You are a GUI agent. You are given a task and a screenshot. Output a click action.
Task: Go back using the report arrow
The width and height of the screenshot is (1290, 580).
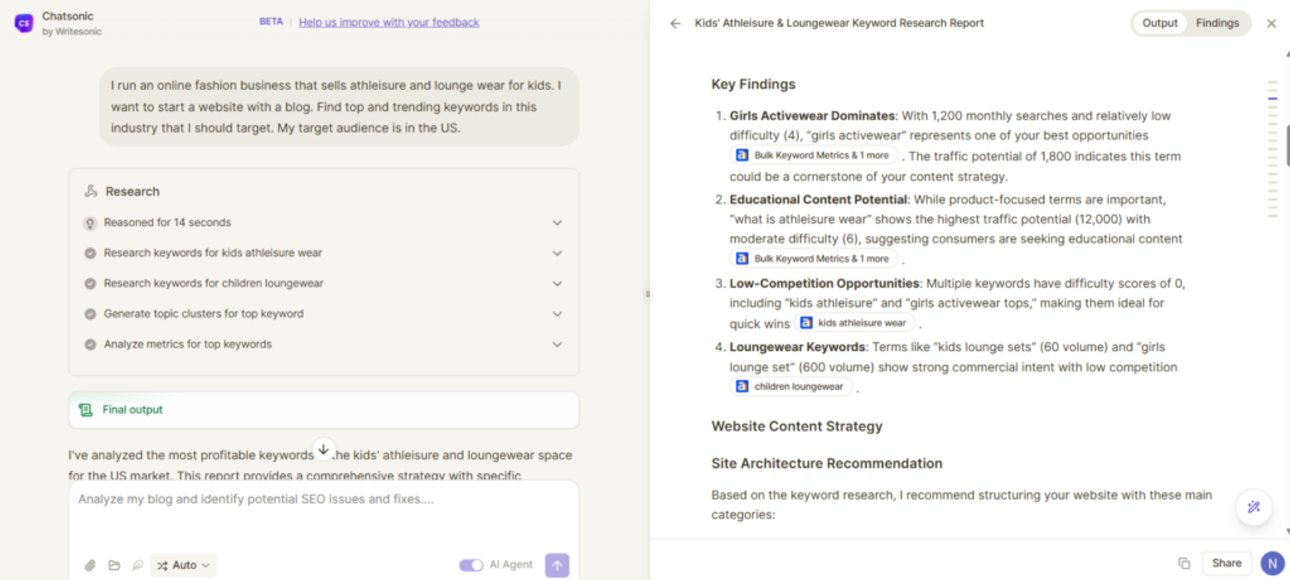[x=675, y=24]
